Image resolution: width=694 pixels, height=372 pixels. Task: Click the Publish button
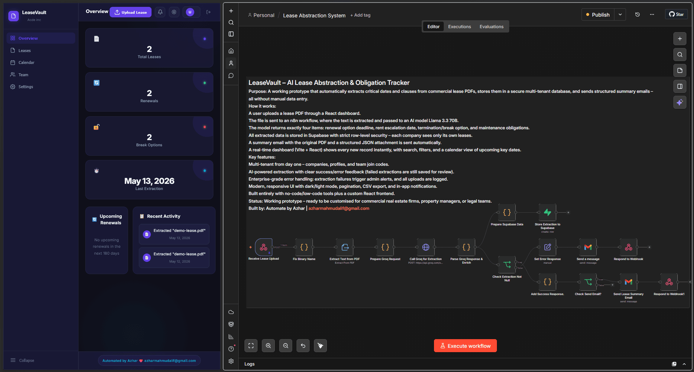pyautogui.click(x=598, y=15)
